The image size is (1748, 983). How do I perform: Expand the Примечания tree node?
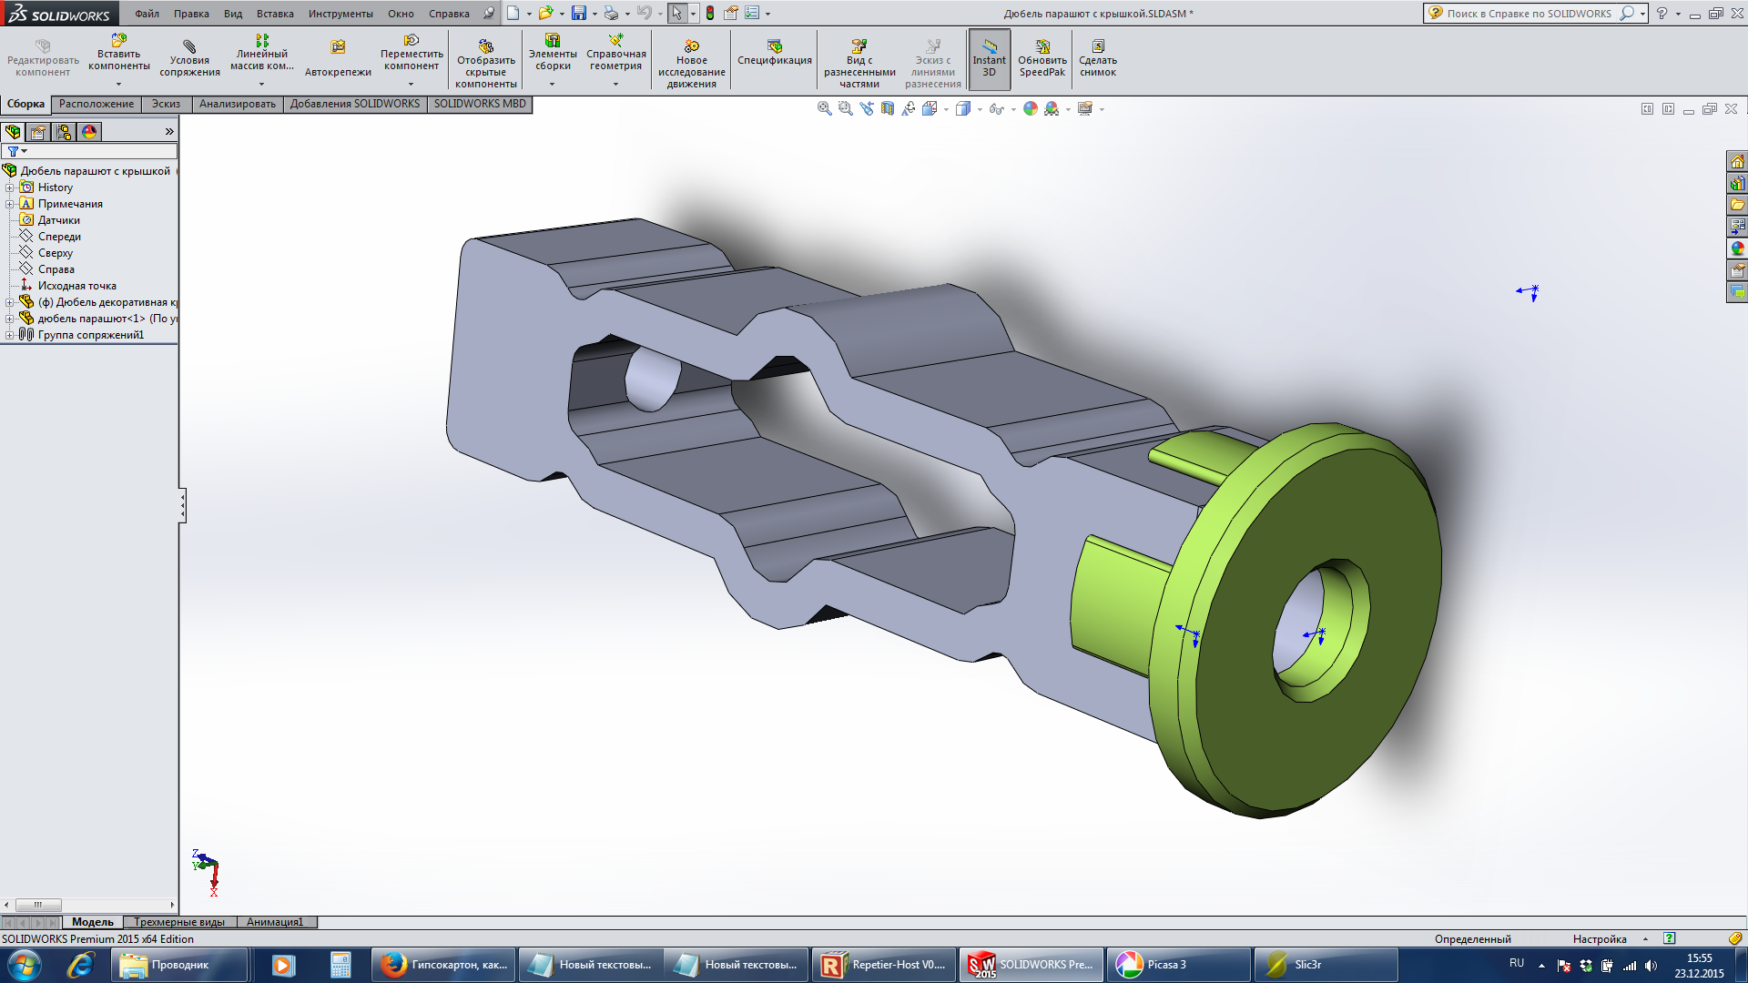9,204
